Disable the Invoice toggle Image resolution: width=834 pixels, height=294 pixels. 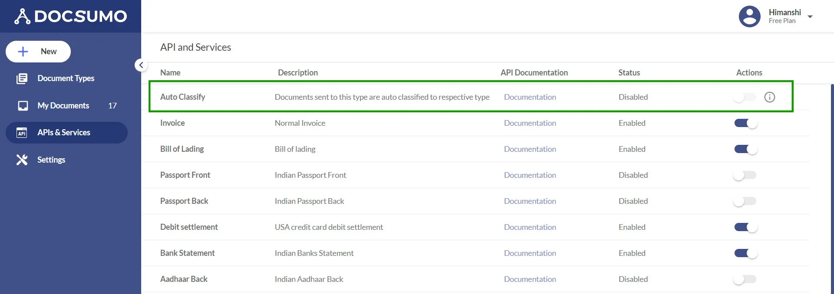[746, 123]
